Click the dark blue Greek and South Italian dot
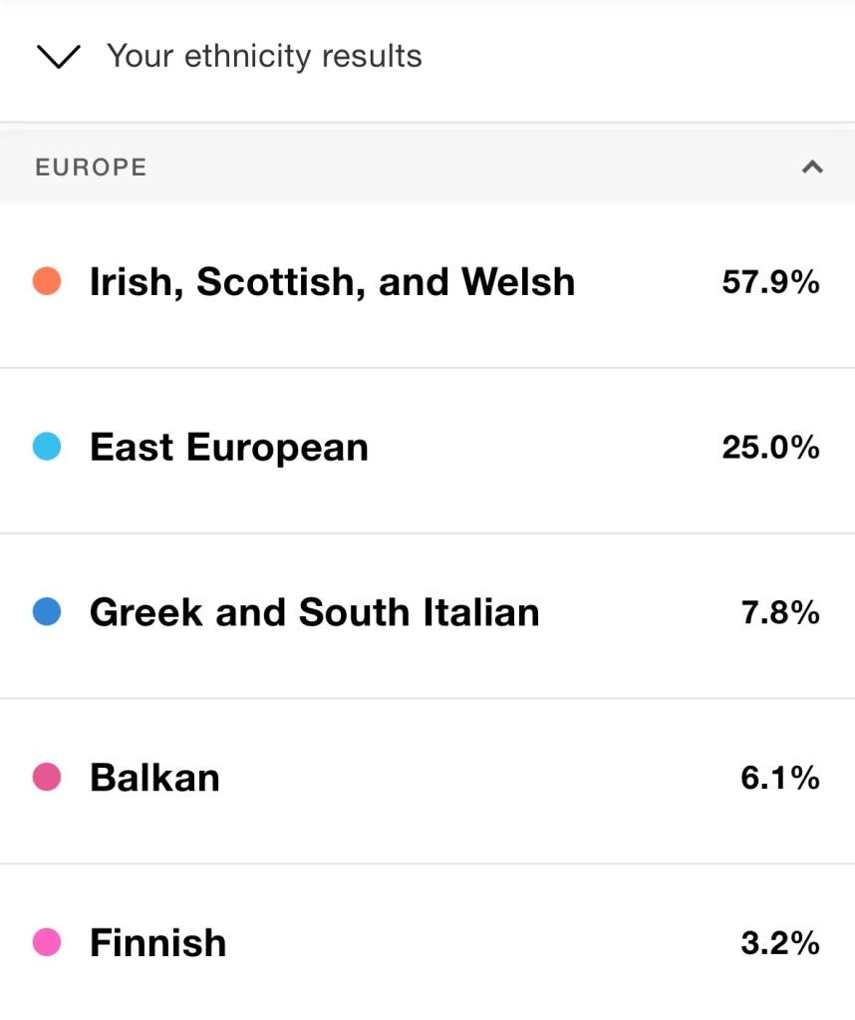The image size is (855, 1020). click(47, 612)
